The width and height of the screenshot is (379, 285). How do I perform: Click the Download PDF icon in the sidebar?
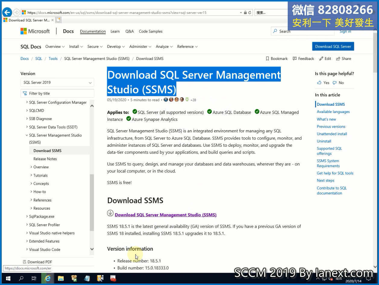point(24,262)
